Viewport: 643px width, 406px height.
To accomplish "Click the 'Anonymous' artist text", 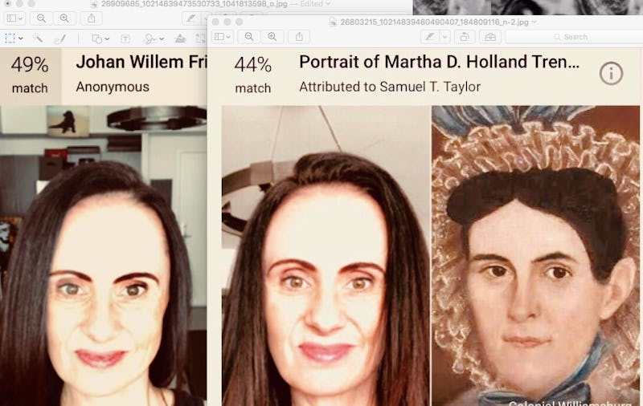I will pyautogui.click(x=113, y=87).
